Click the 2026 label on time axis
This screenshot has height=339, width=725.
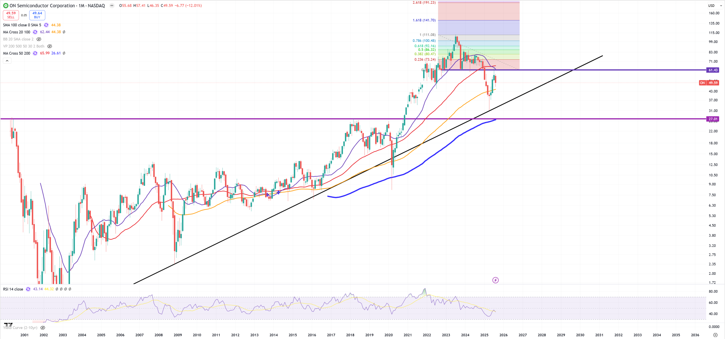tap(503, 335)
